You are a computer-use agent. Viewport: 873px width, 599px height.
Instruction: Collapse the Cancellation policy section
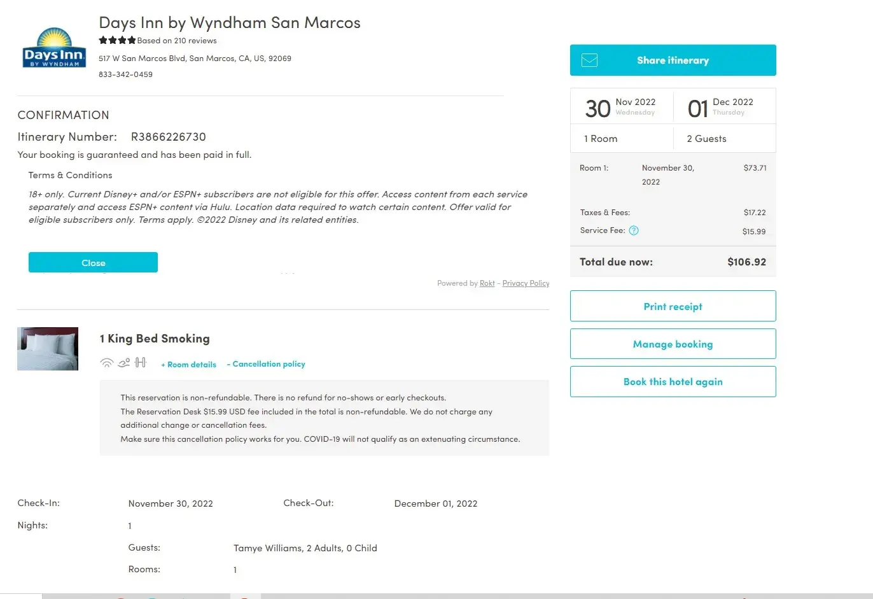point(266,364)
